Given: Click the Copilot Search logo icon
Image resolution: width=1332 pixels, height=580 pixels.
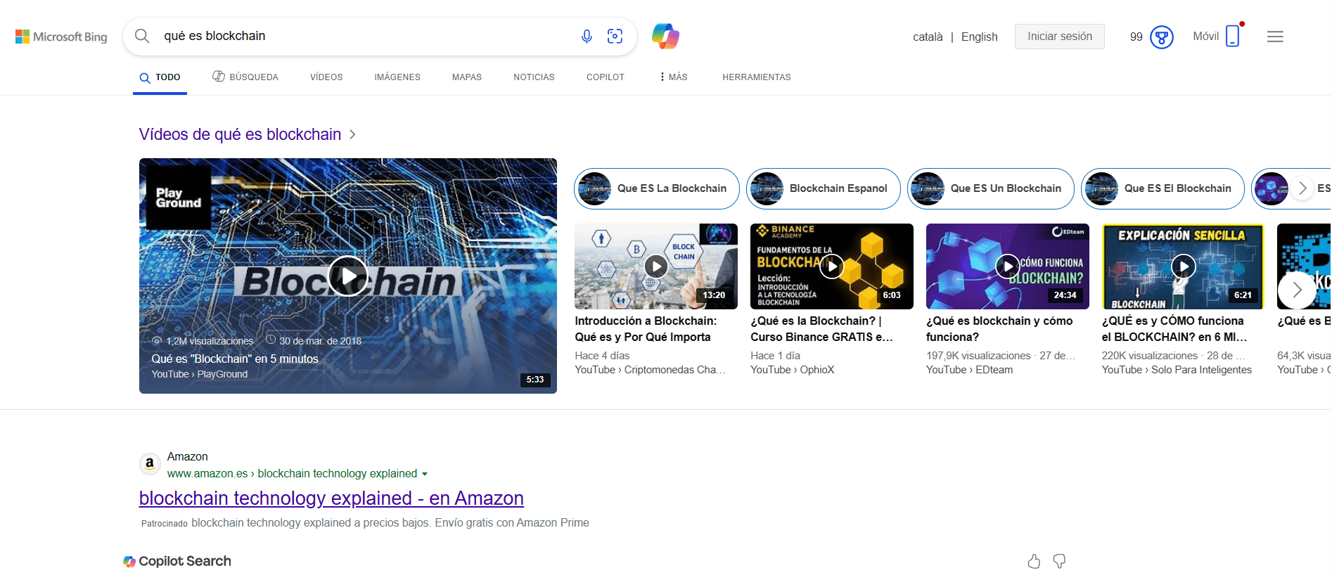Looking at the screenshot, I should [x=129, y=561].
